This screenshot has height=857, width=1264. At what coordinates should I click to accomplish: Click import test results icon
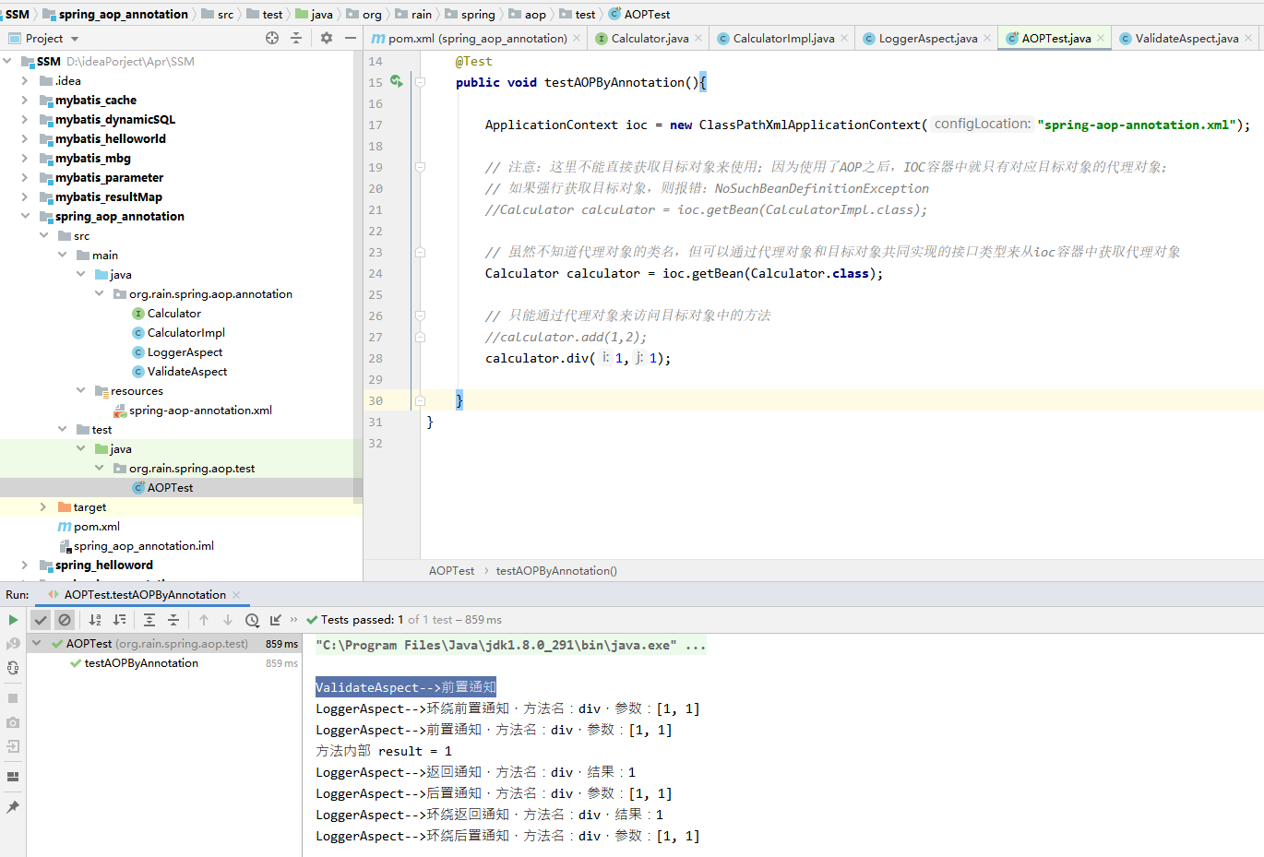[x=276, y=620]
